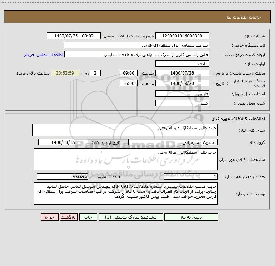The width and height of the screenshot is (275, 266).
Task: Click the remaining days field showing 2
Action: (95, 73)
